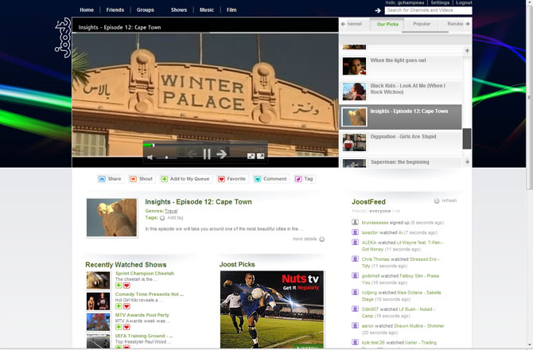The image size is (533, 350).
Task: Adjust the player volume slider
Action: click(166, 157)
